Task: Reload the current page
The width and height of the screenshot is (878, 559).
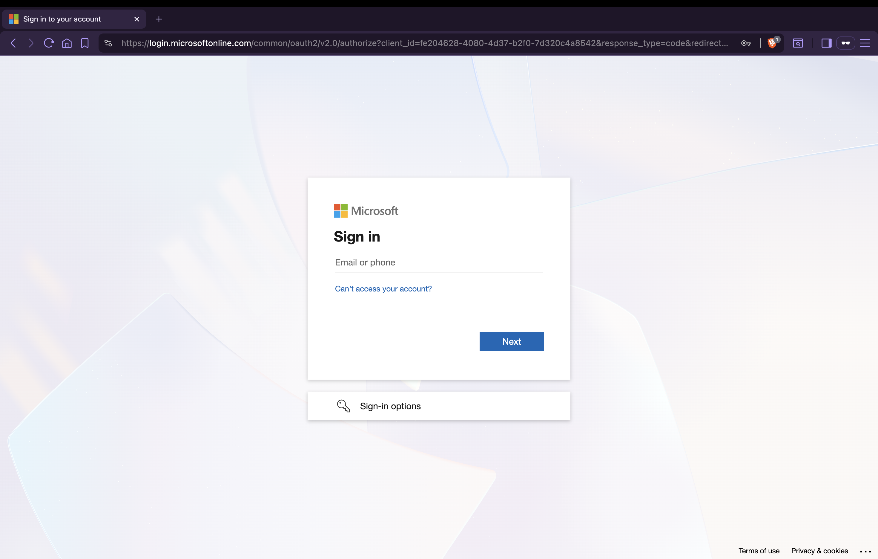Action: coord(48,43)
